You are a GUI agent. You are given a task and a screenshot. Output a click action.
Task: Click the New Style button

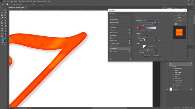pos(179,21)
